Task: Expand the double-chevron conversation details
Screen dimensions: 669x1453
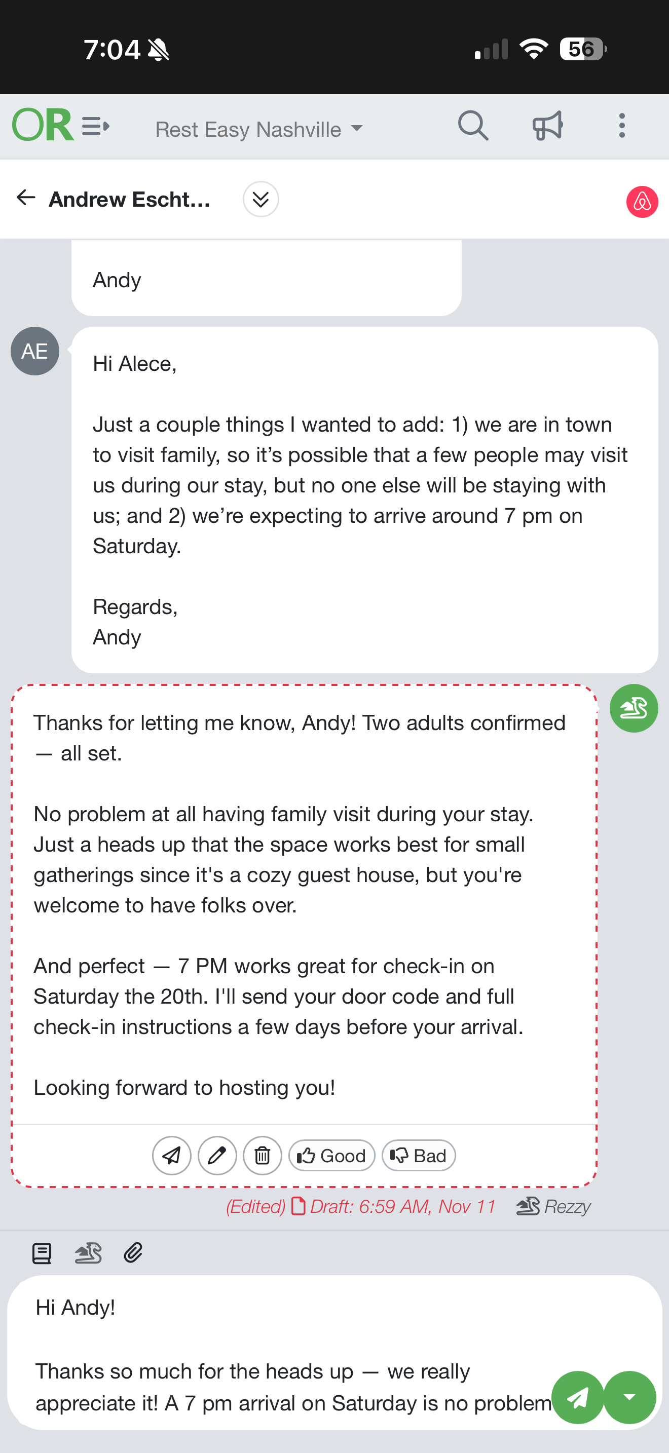Action: tap(261, 199)
